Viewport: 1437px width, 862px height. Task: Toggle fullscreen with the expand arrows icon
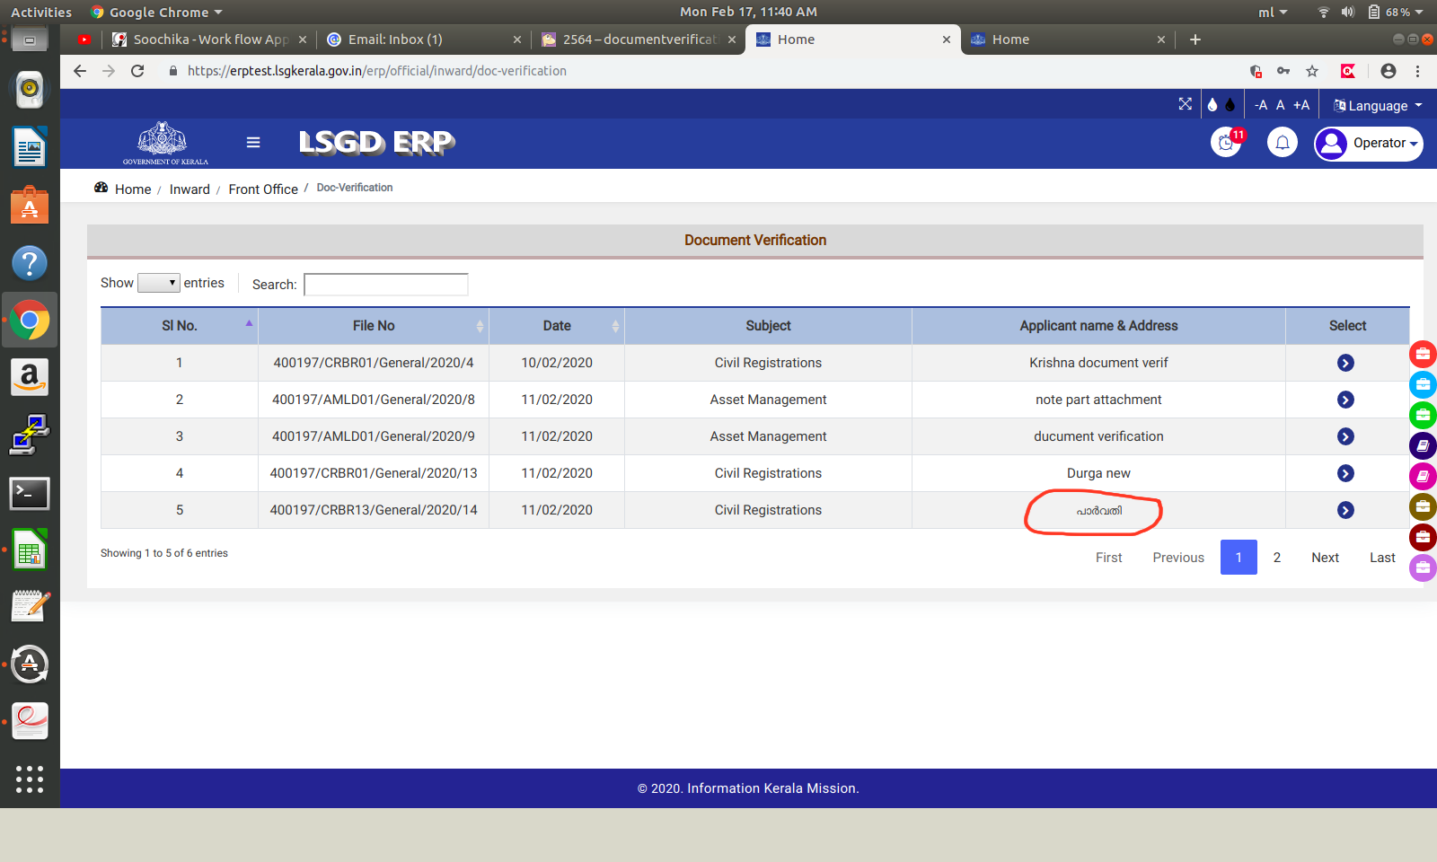point(1186,105)
